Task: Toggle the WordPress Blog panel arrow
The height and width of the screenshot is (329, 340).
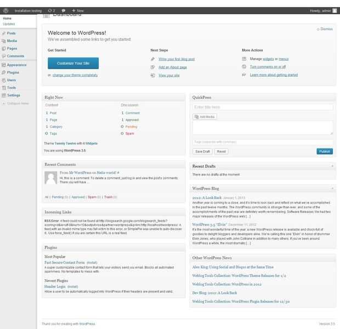Action: tap(332, 189)
